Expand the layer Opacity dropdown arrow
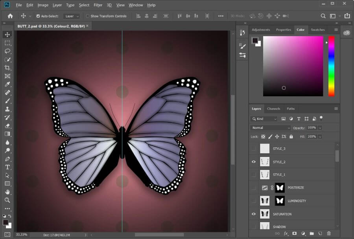Viewport: 354px width, 239px height. pyautogui.click(x=320, y=128)
